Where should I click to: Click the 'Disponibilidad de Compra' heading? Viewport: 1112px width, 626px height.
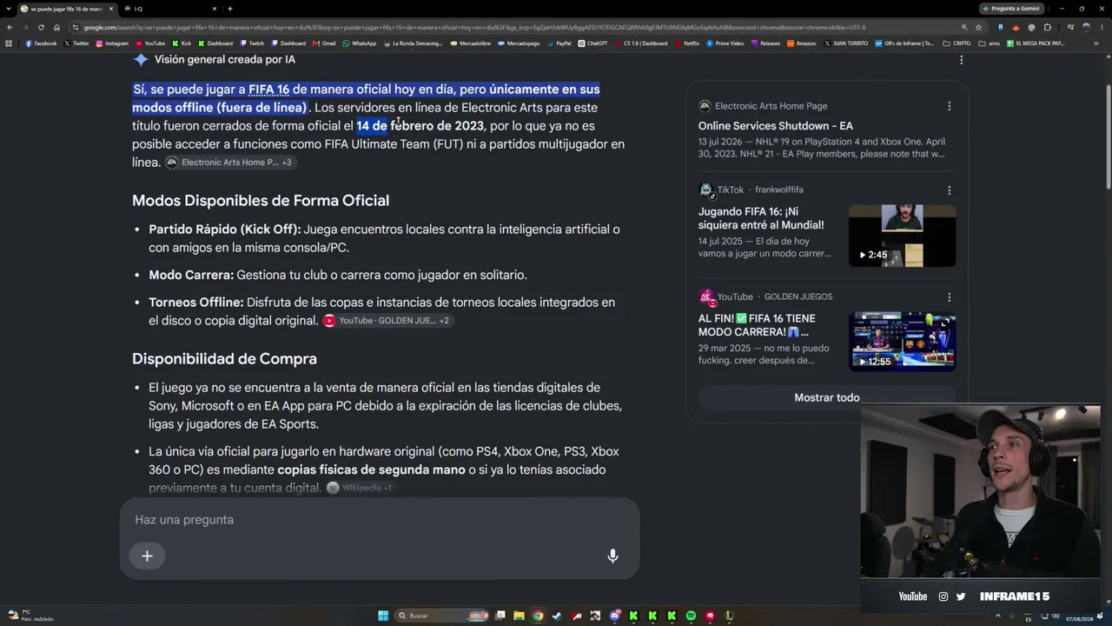[224, 359]
